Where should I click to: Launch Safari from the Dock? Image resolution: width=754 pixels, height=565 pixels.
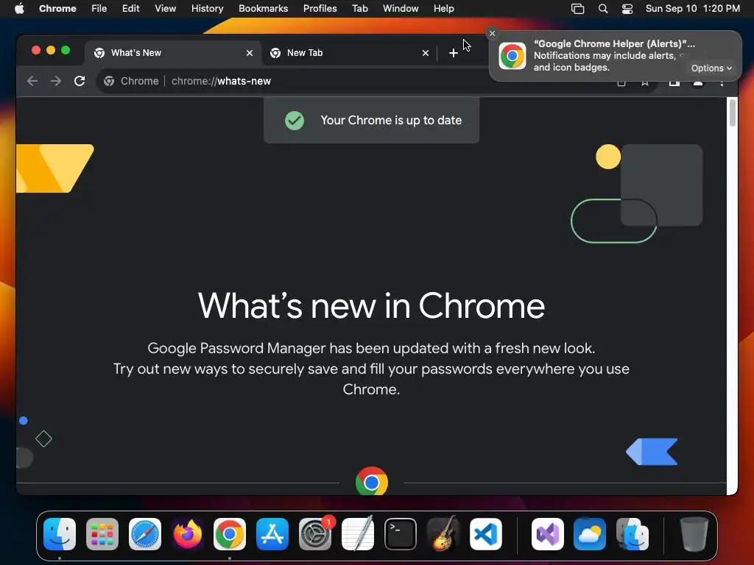click(145, 534)
